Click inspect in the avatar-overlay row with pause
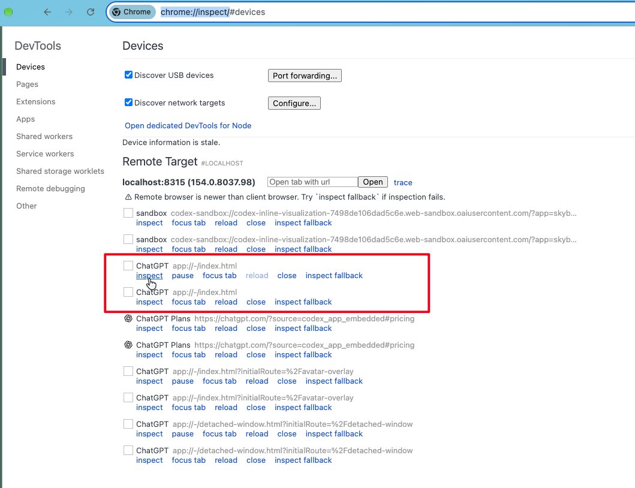Screen dimensions: 635x488 (149, 381)
